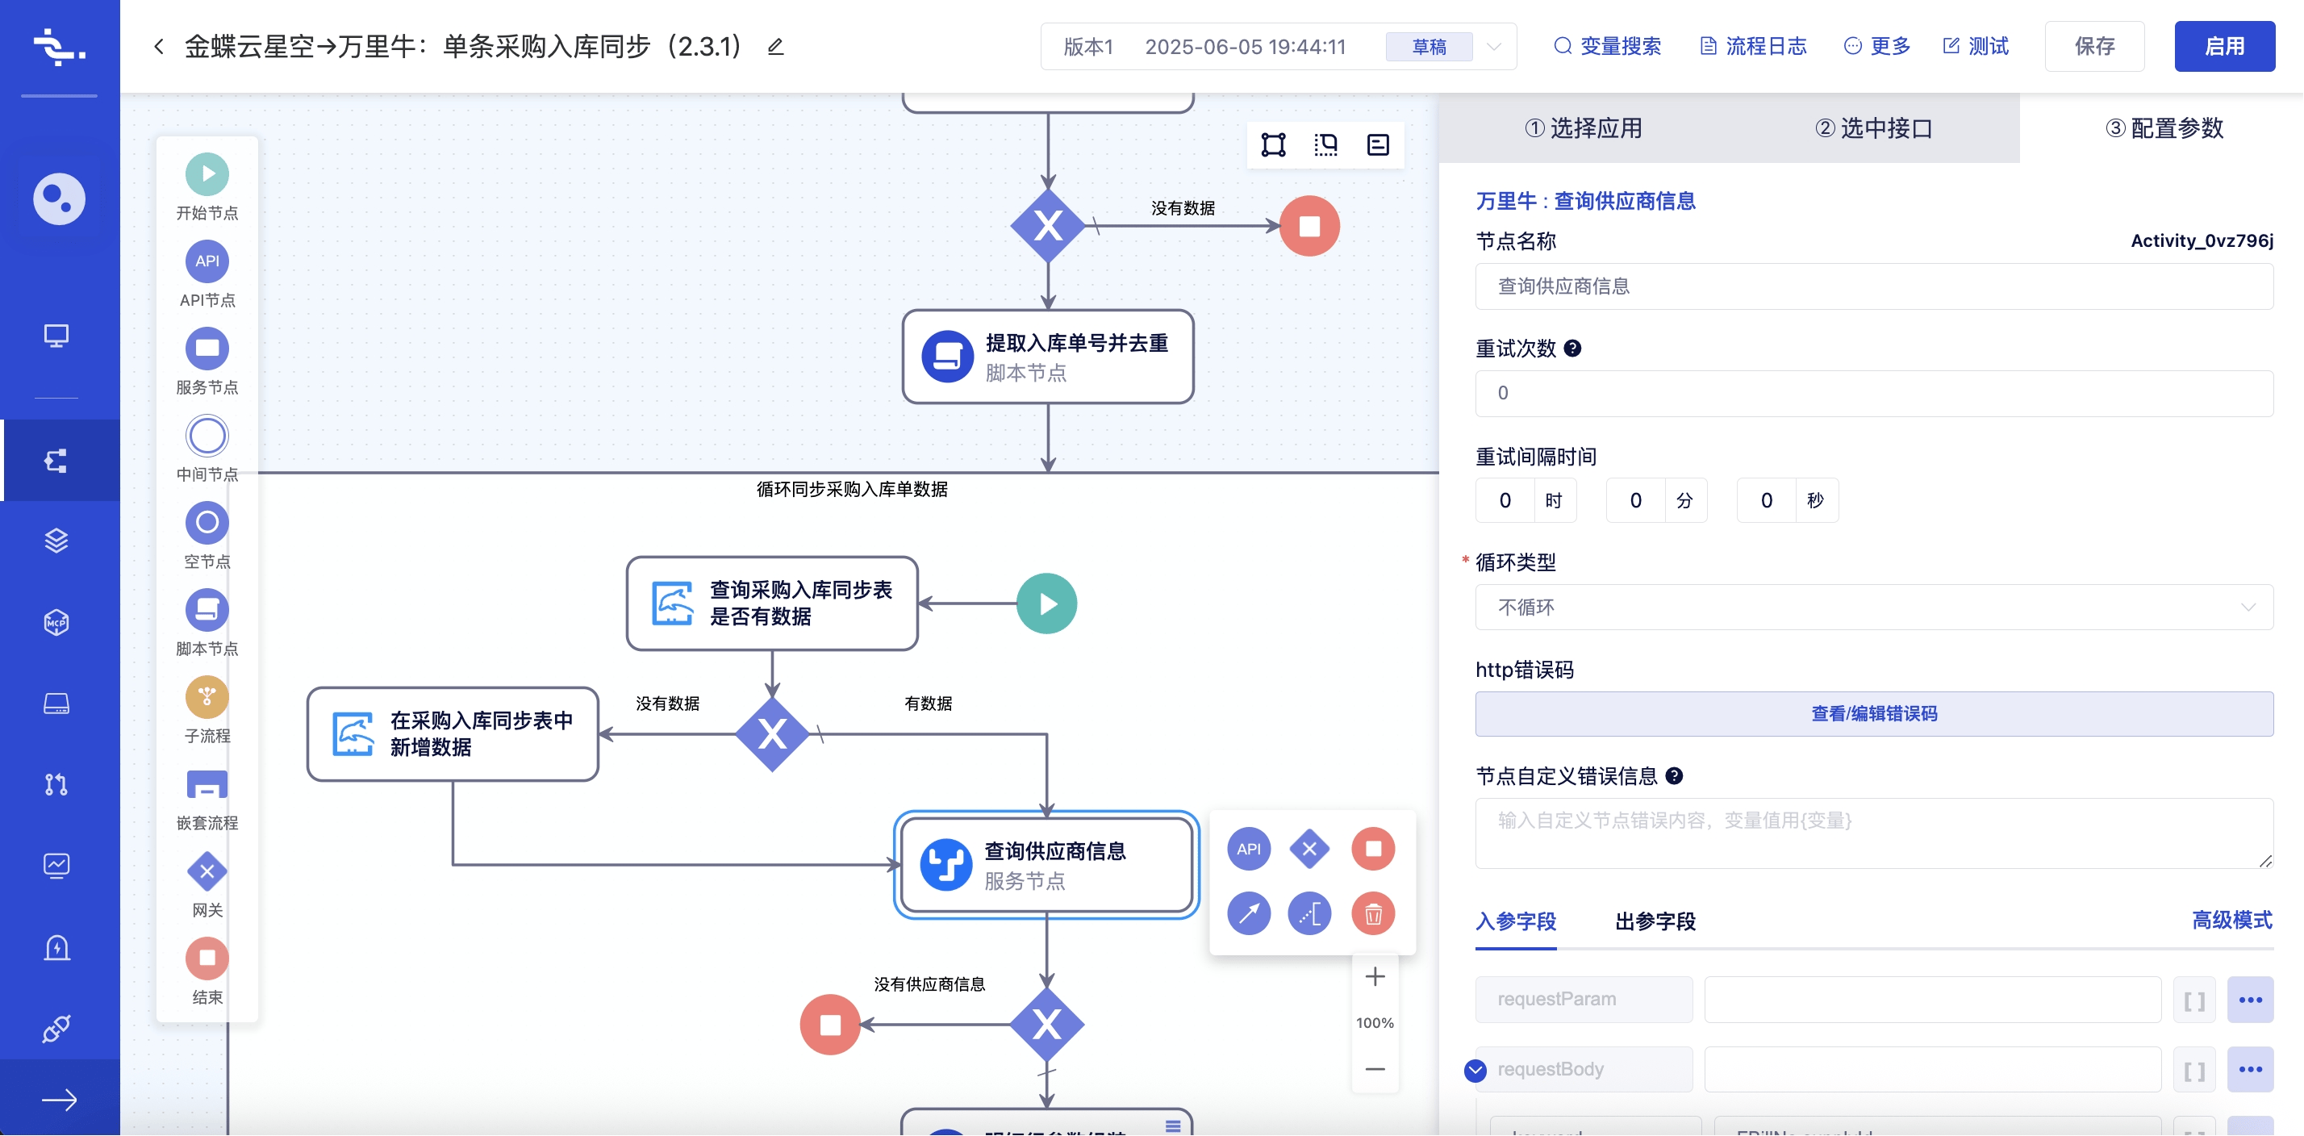Select the Empty node palette icon
Screen dimensions: 2304x1136
[207, 522]
